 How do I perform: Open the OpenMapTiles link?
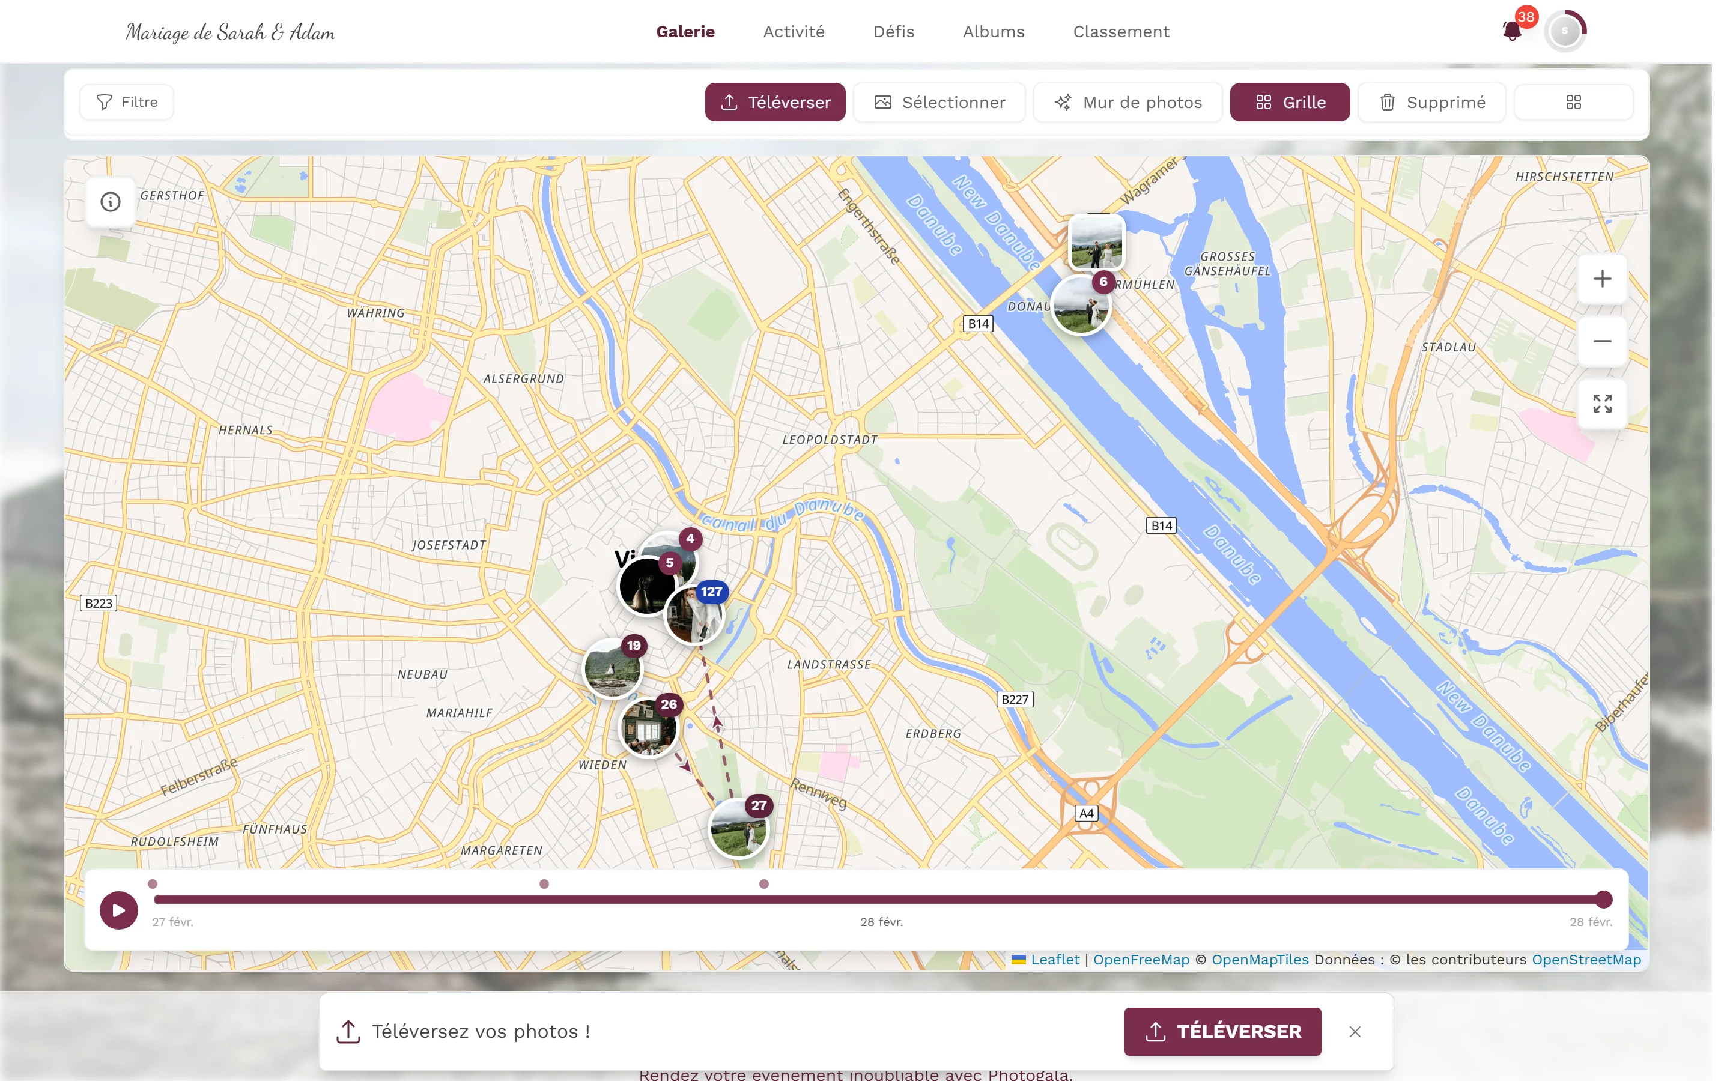click(x=1260, y=960)
